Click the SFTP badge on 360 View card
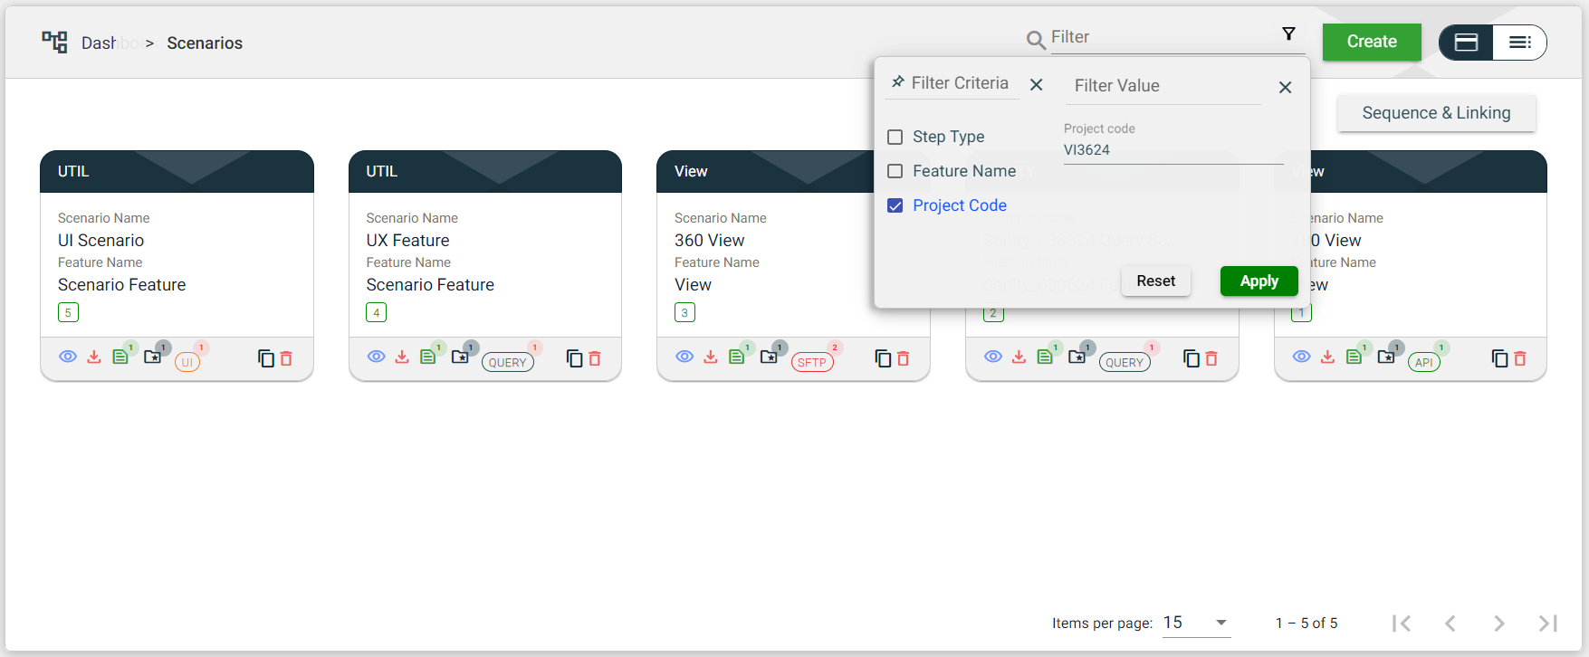 point(812,362)
